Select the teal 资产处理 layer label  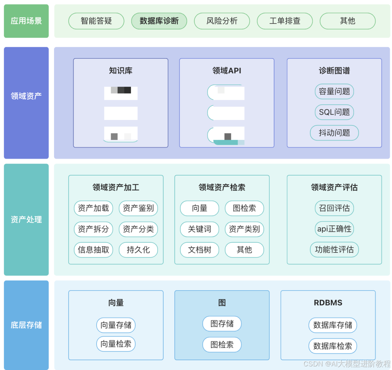(x=26, y=219)
